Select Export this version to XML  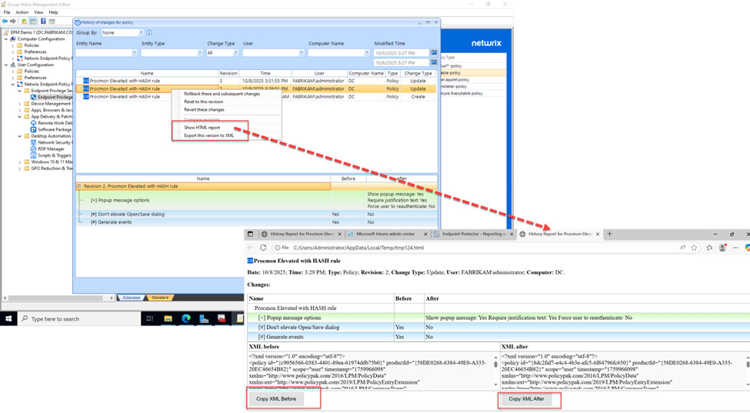(x=208, y=135)
